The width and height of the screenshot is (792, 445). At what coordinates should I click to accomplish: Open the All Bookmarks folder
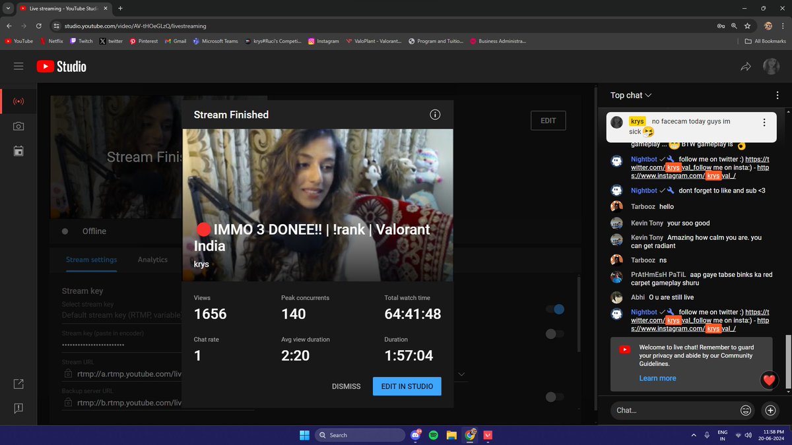[766, 41]
